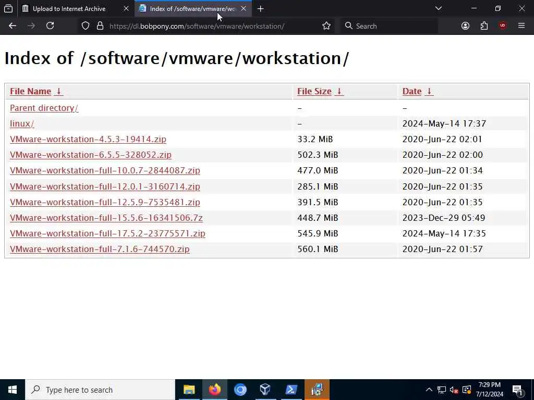Close the Upload to Internet Archive tab

click(126, 8)
